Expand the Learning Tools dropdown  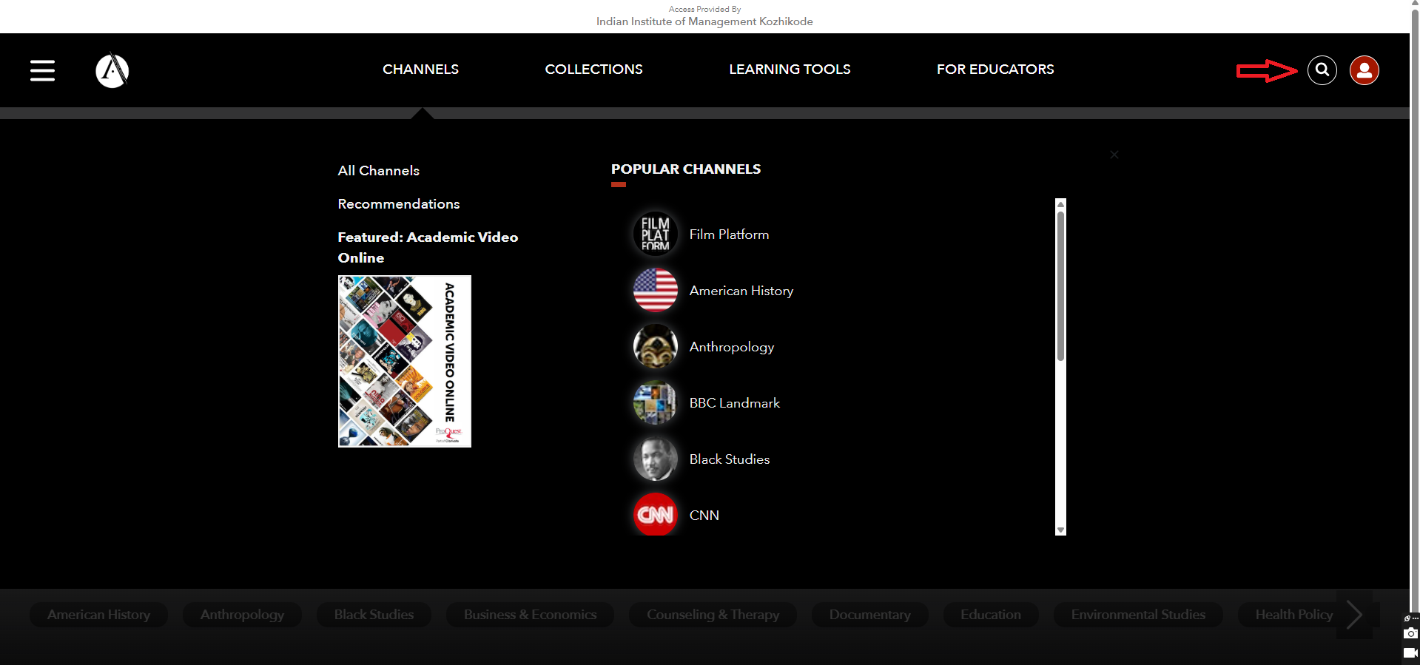pos(790,70)
